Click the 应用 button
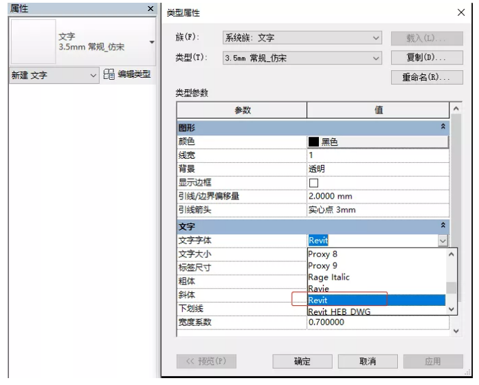Screen dimensions: 479x385 (x=433, y=361)
